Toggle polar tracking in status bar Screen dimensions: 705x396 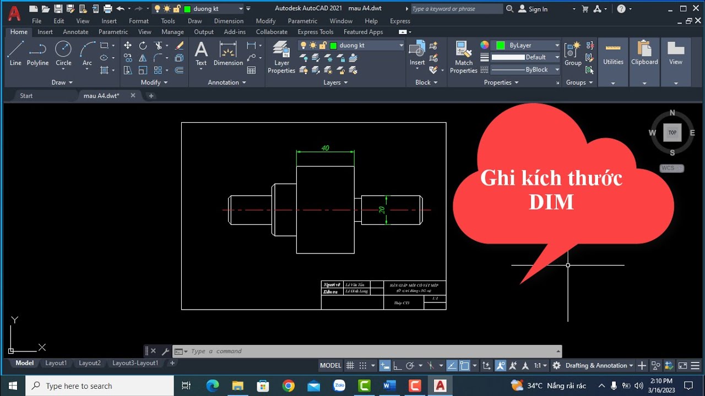(x=410, y=365)
